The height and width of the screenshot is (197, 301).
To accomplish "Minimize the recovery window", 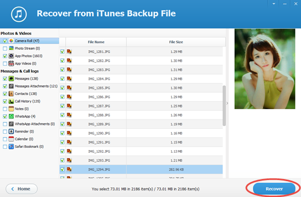I will pos(285,4).
